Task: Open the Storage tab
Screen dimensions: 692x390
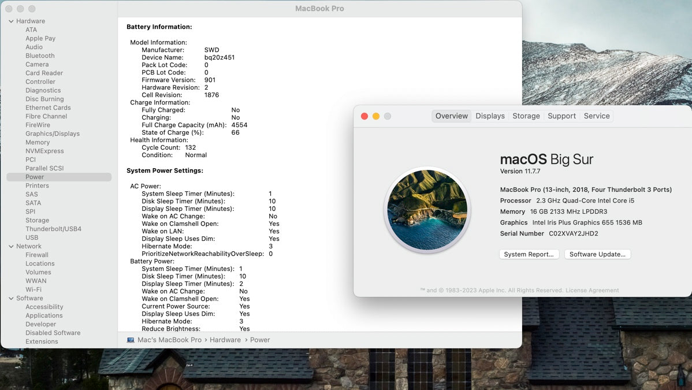Action: 526,116
